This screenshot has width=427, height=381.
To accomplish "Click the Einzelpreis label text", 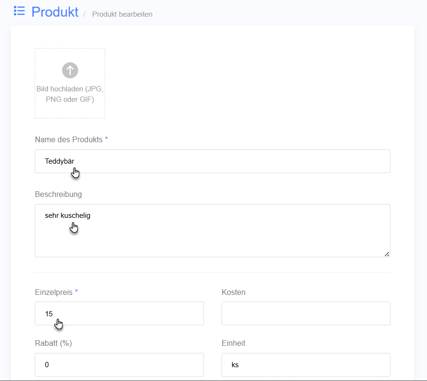I will click(54, 292).
